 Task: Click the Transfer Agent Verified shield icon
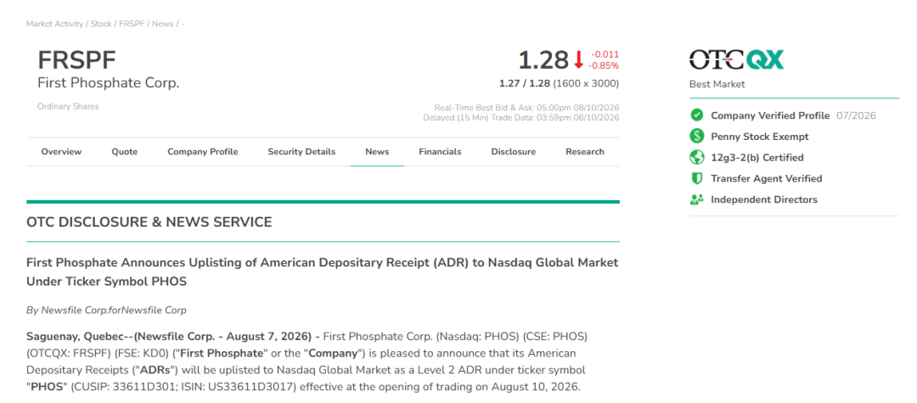pyautogui.click(x=696, y=178)
